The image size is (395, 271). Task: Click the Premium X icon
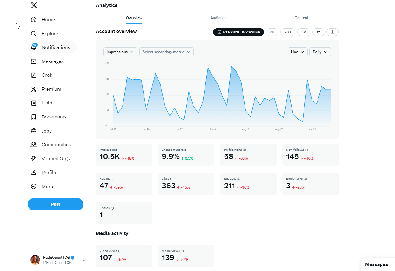[34, 89]
